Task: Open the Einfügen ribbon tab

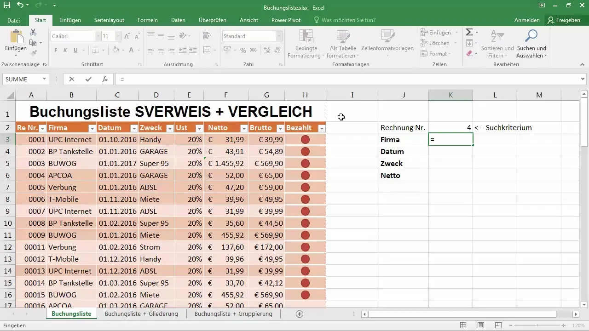Action: (70, 20)
